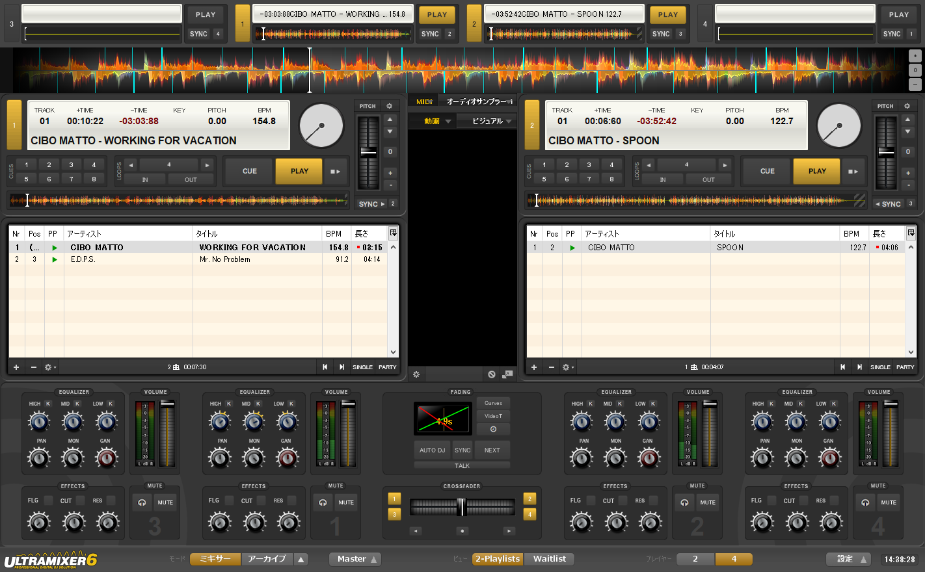The image size is (925, 572).
Task: Click the AUTO DJ button
Action: point(432,450)
